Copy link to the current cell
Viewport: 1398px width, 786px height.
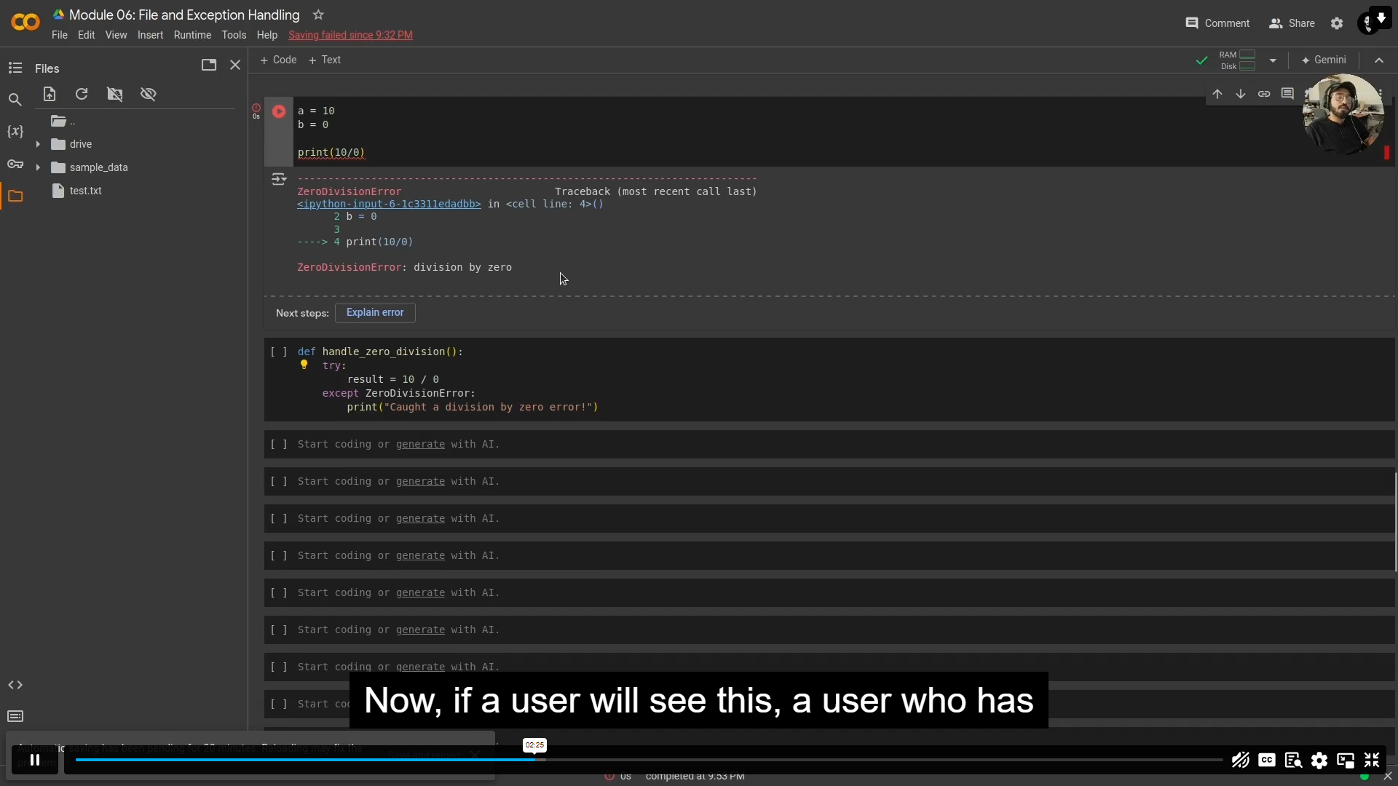(x=1265, y=94)
